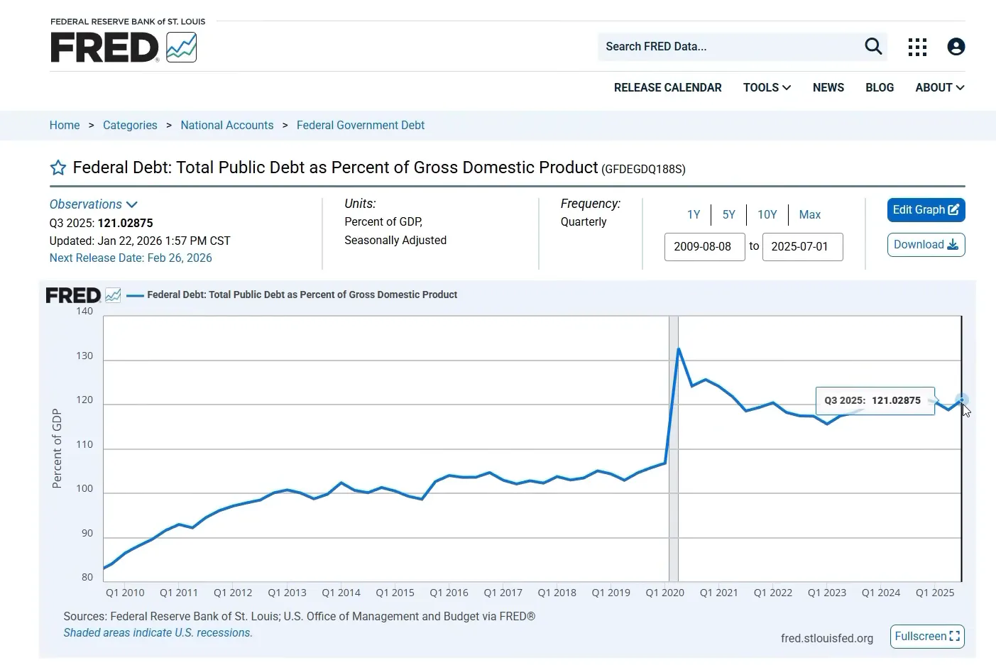Open the user account profile icon

click(956, 47)
